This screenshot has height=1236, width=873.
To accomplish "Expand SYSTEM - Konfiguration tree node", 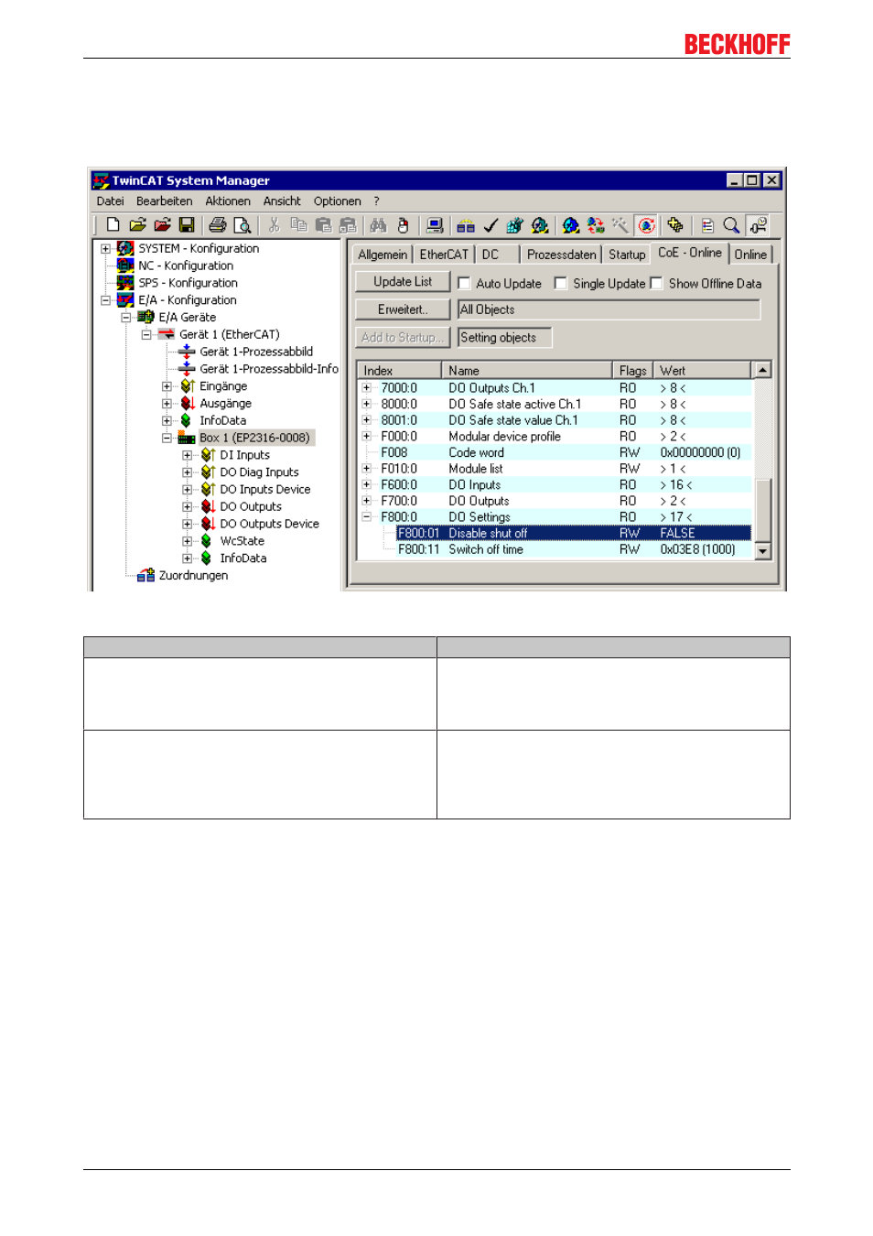I will point(106,248).
